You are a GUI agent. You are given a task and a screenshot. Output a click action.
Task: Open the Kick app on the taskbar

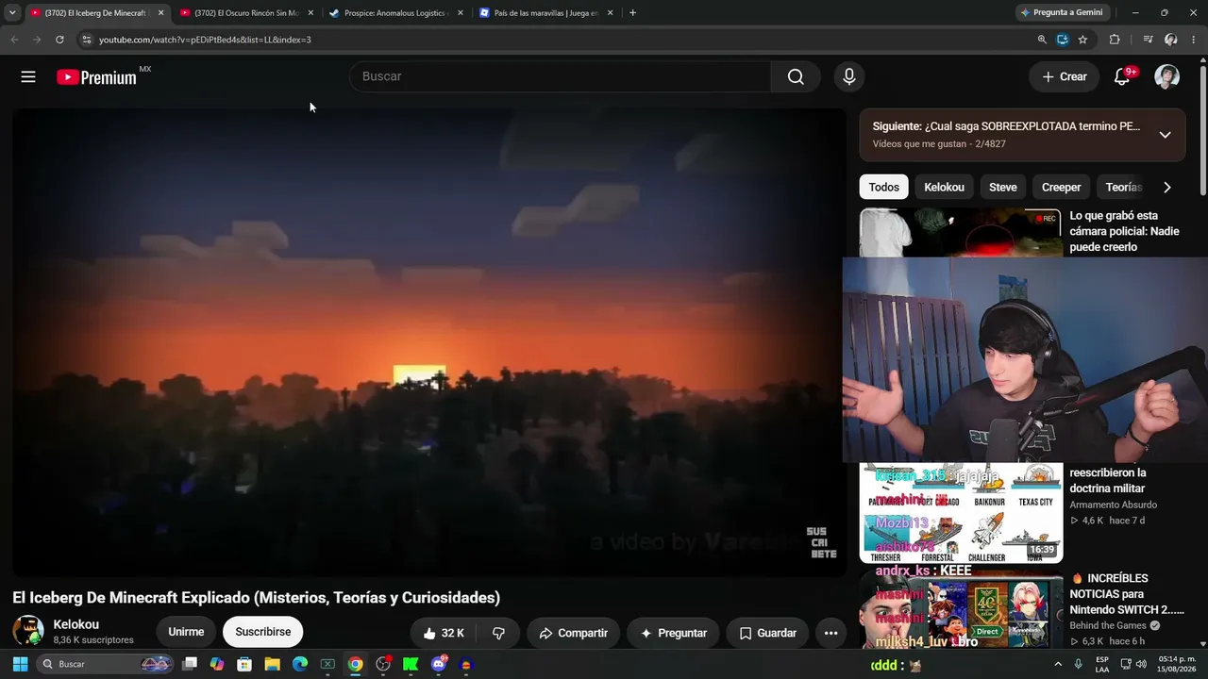pyautogui.click(x=411, y=664)
